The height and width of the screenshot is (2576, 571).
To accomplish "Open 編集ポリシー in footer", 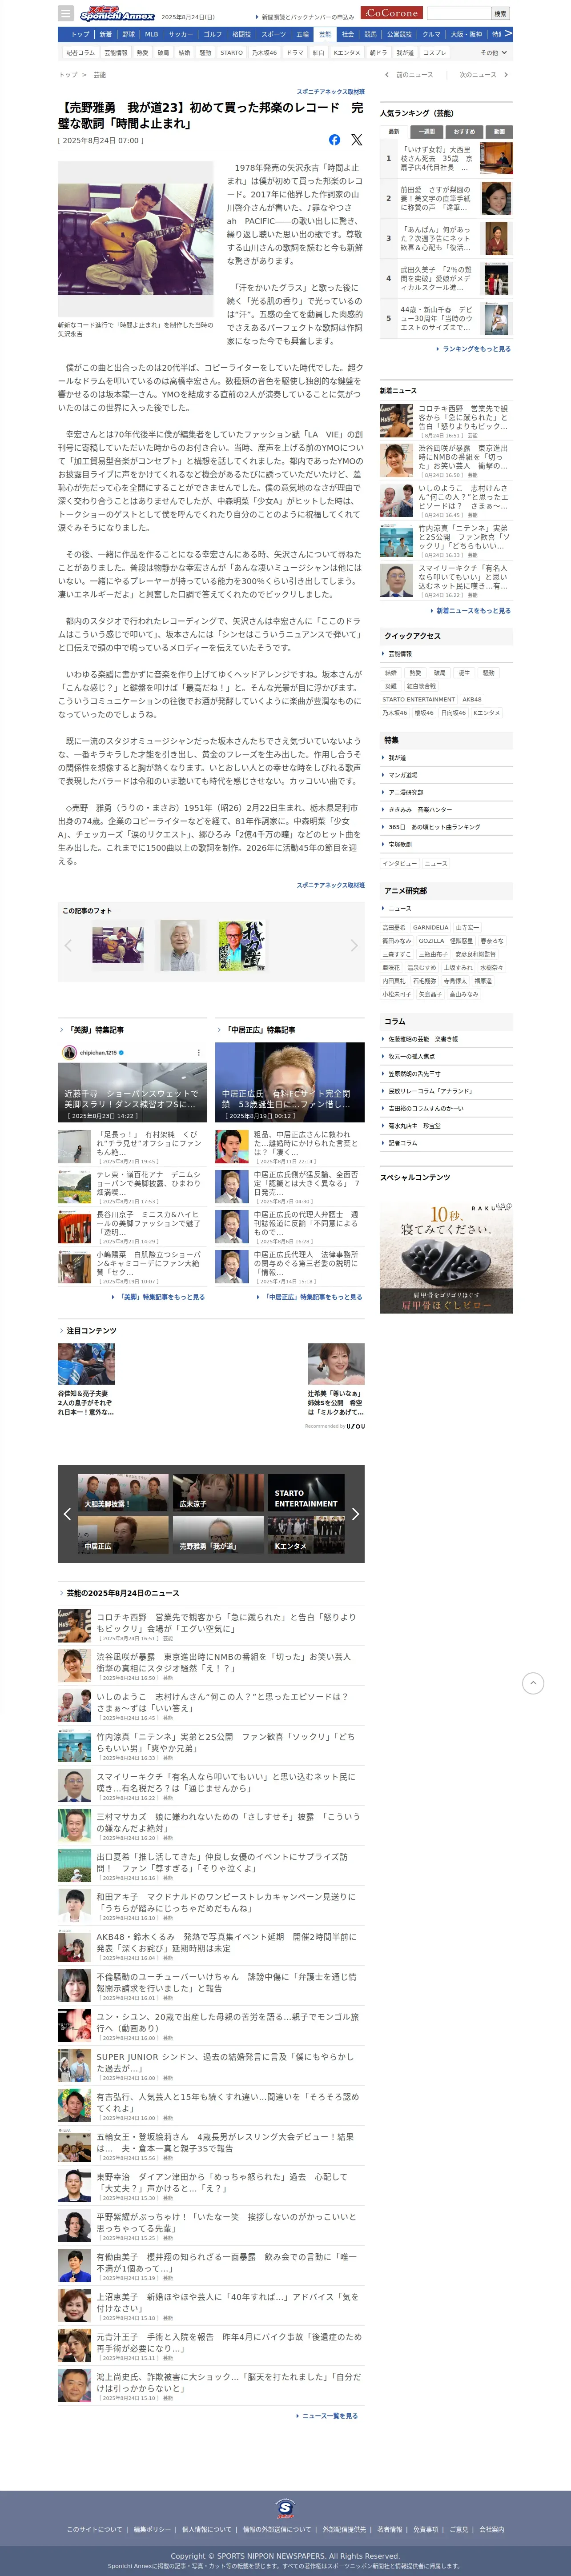I will 152,2529.
